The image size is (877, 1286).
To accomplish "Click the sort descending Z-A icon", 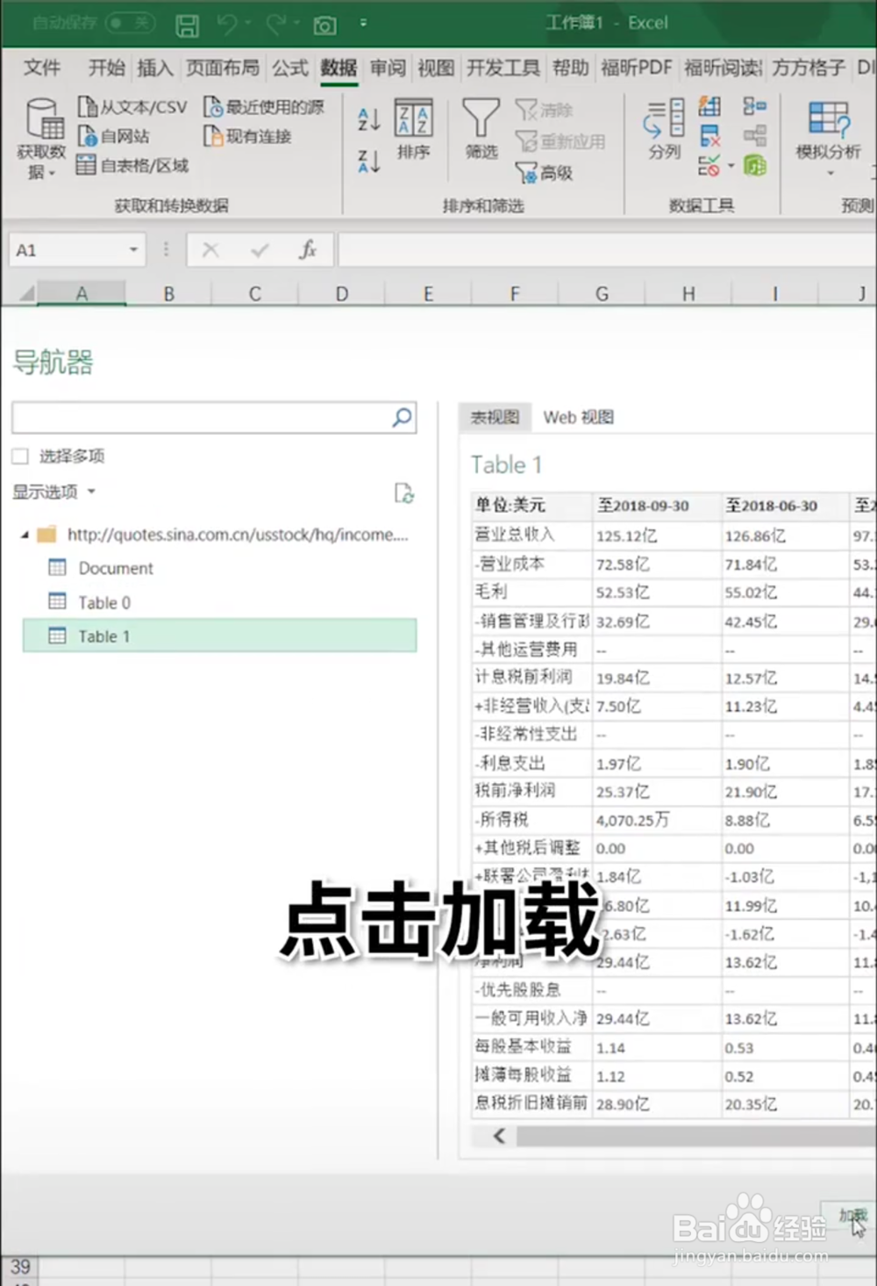I will click(369, 161).
